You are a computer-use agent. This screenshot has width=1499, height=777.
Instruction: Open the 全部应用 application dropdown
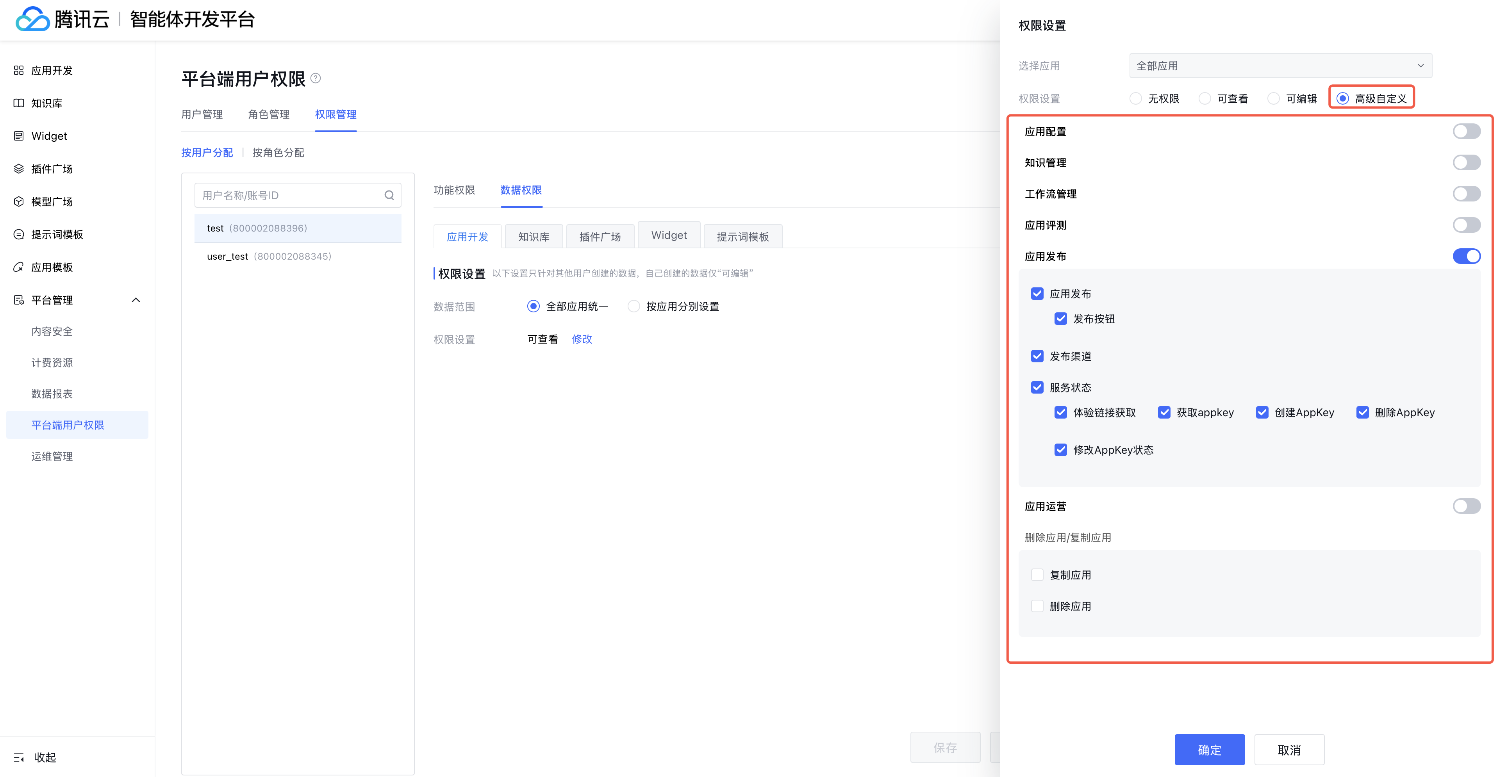point(1280,66)
